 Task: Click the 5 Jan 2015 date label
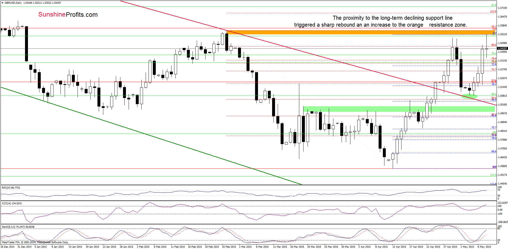(40, 247)
